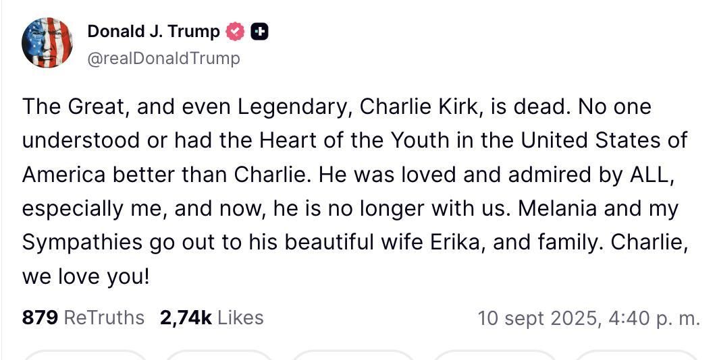717x360 pixels.
Task: Click the leftmost action pill below stats
Action: 86,355
